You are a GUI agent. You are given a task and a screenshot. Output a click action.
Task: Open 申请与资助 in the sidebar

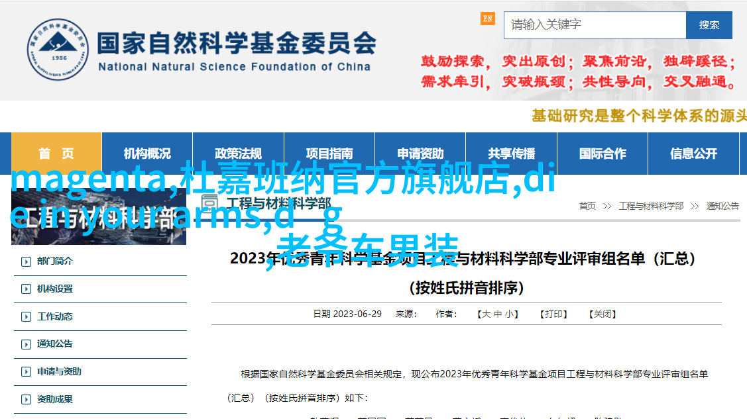point(59,371)
